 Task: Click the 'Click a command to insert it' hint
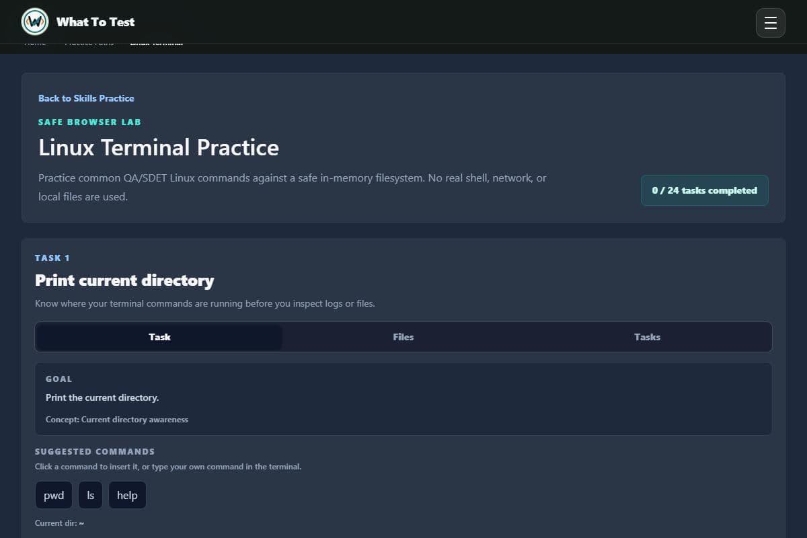[168, 466]
